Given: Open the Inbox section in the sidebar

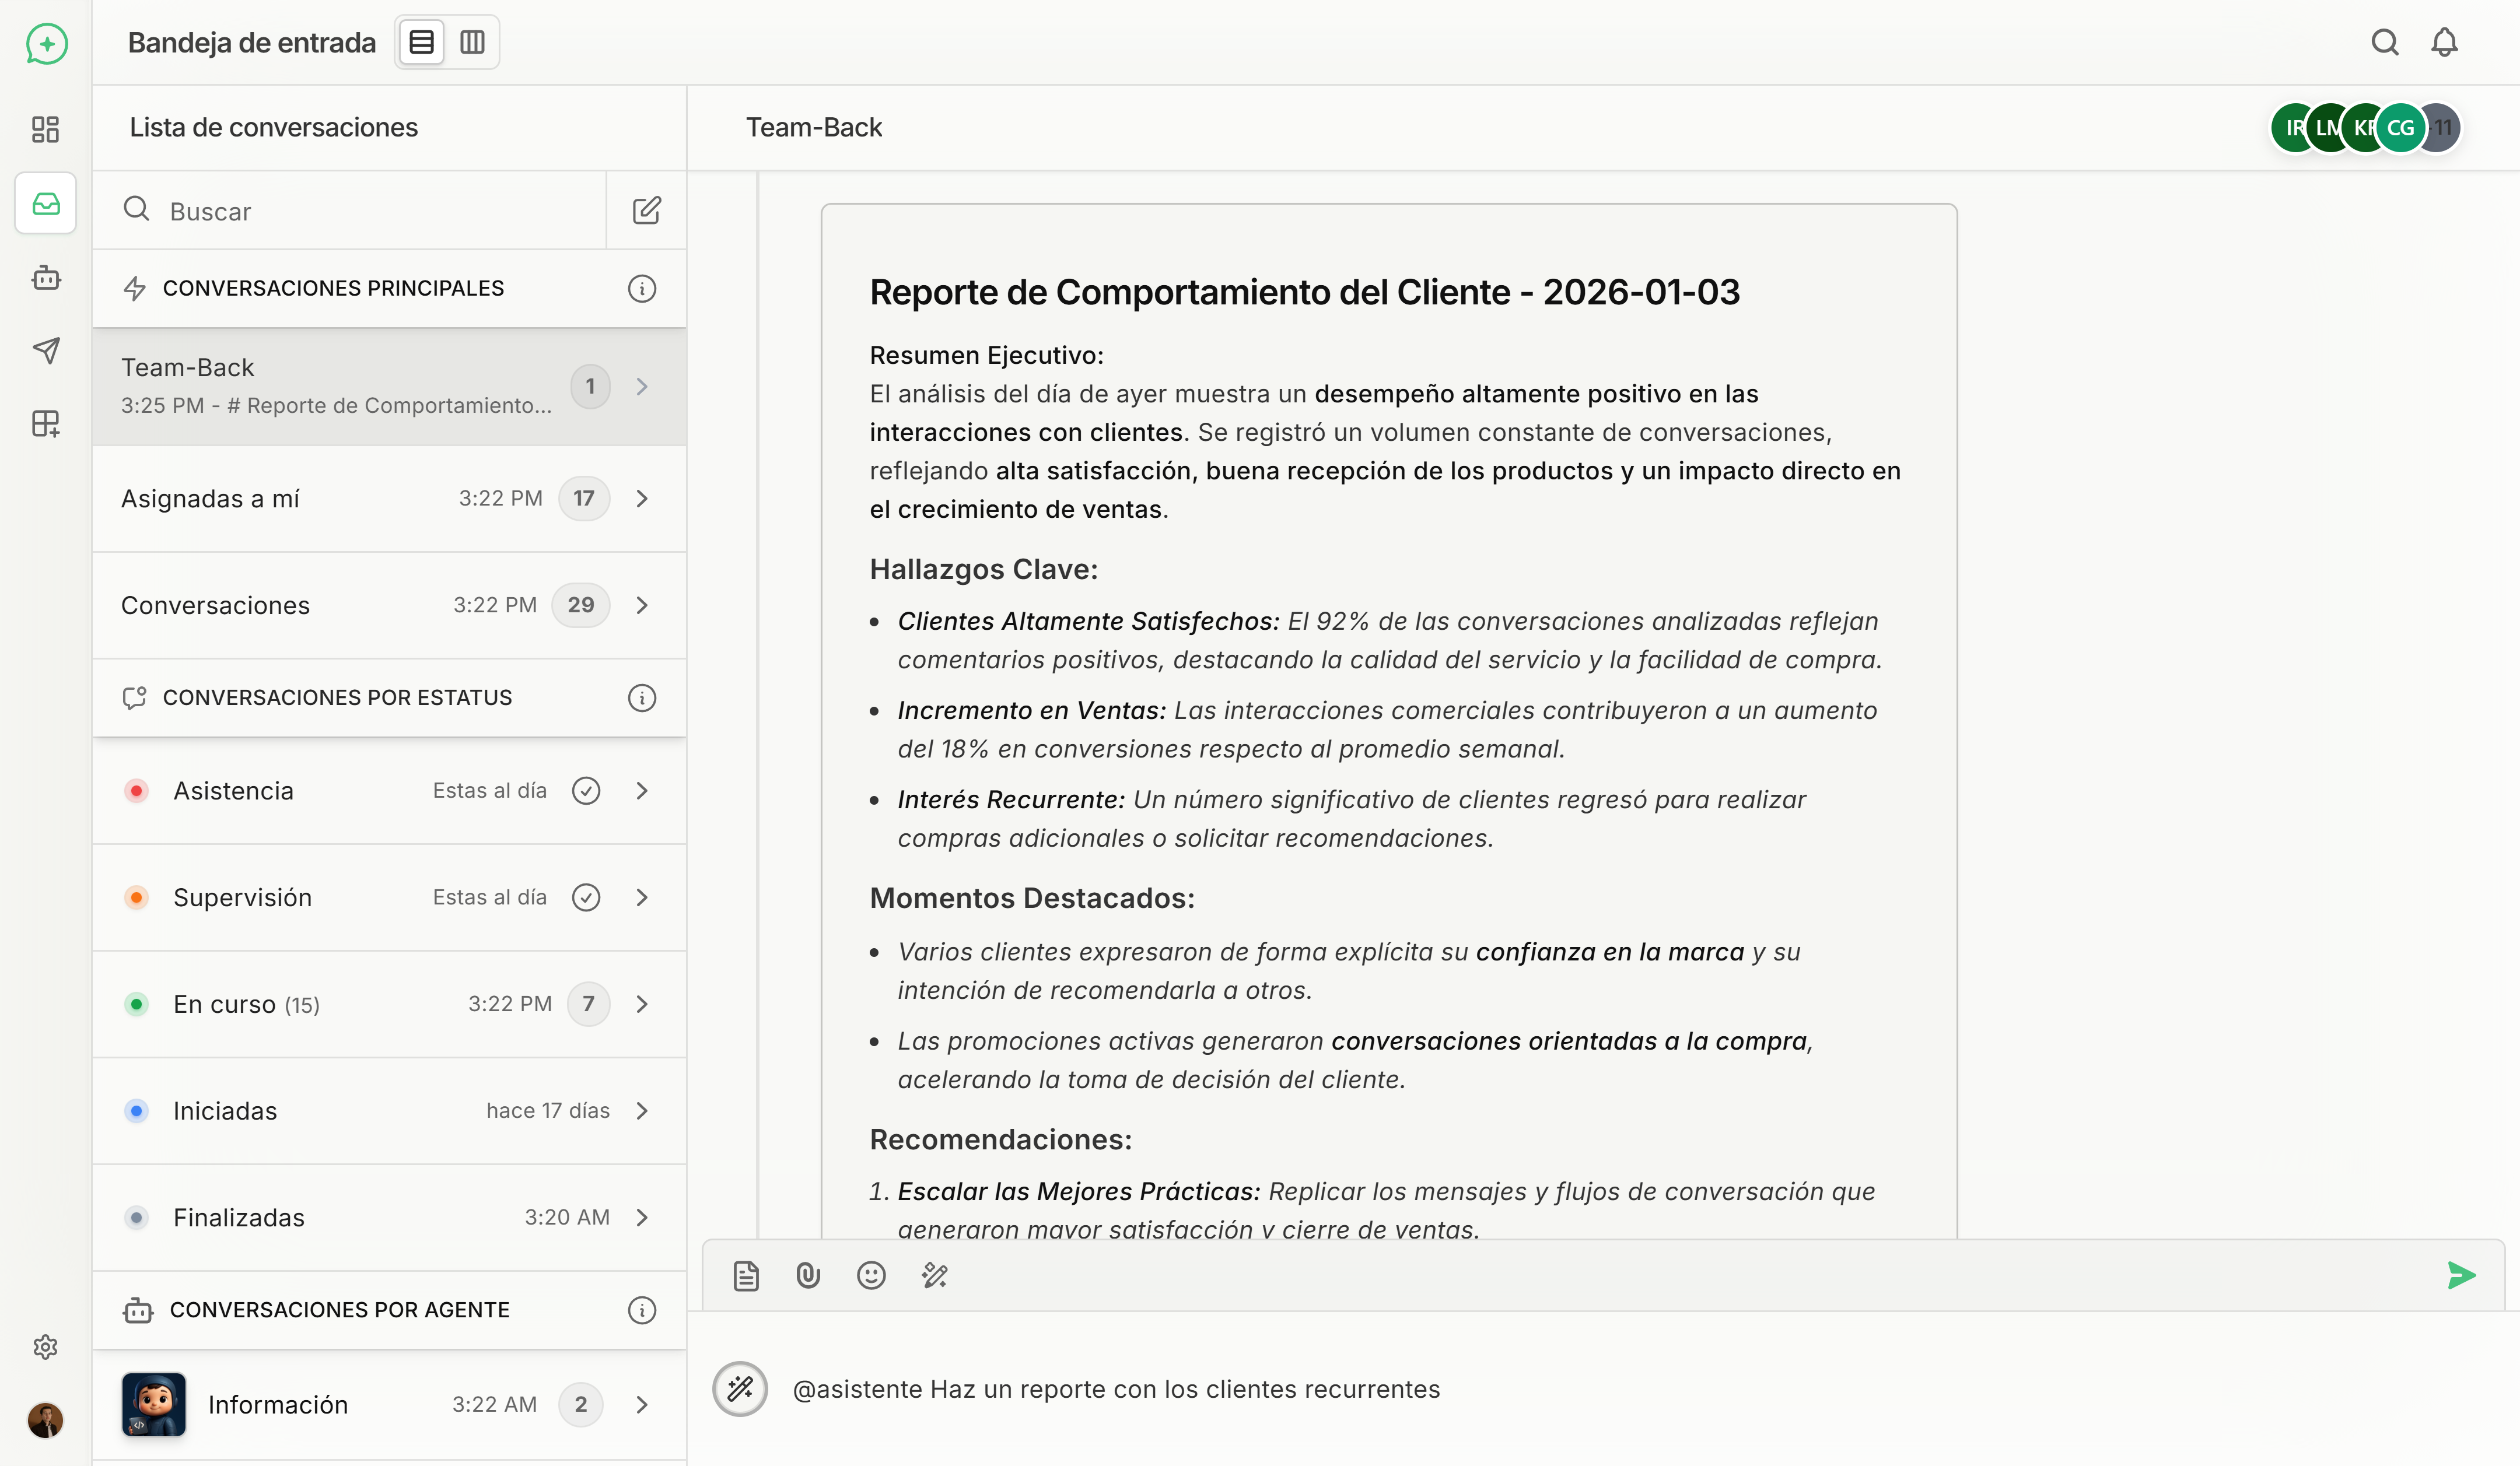Looking at the screenshot, I should (45, 203).
